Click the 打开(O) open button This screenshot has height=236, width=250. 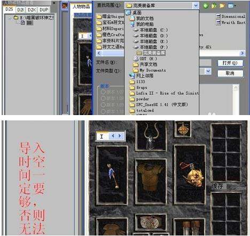pos(230,63)
